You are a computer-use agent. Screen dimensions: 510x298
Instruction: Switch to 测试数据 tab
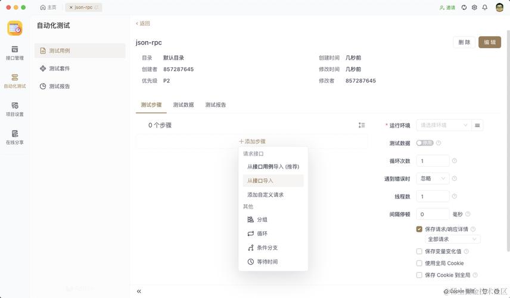[184, 105]
